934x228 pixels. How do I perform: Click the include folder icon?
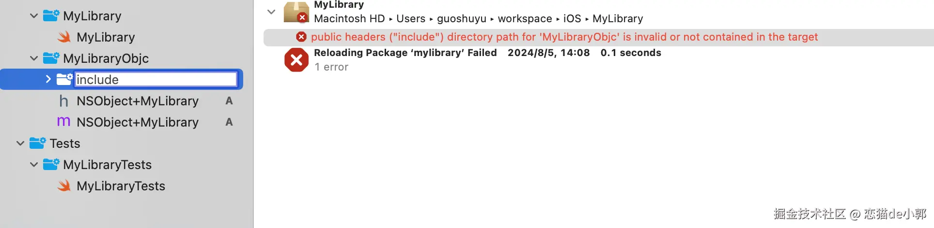click(64, 79)
